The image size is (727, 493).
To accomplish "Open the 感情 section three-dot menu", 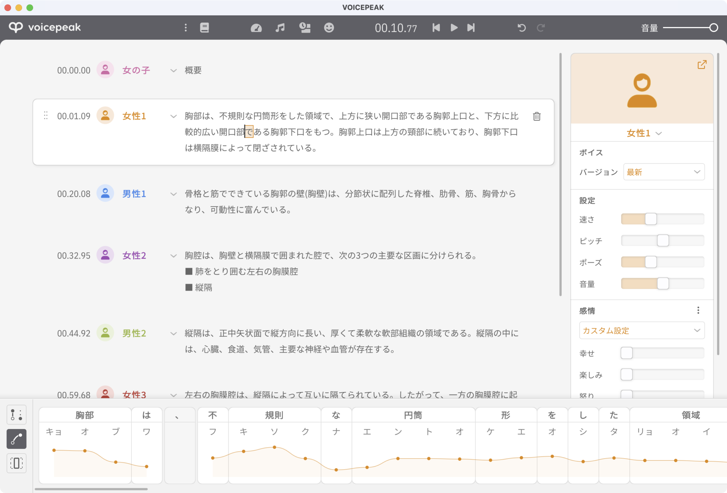I will tap(698, 310).
